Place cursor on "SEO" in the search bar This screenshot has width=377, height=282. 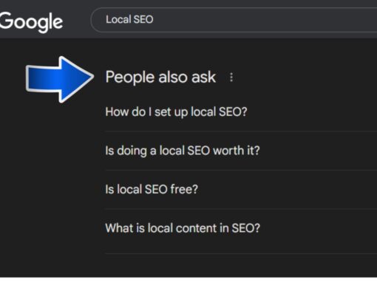(143, 19)
